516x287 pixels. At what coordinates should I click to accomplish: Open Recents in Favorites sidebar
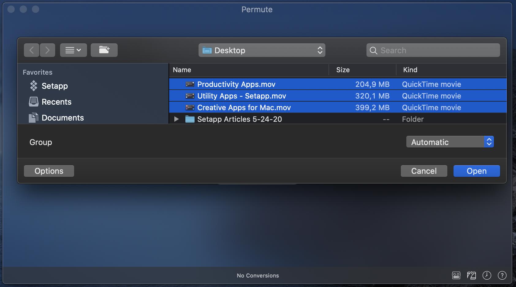coord(56,102)
